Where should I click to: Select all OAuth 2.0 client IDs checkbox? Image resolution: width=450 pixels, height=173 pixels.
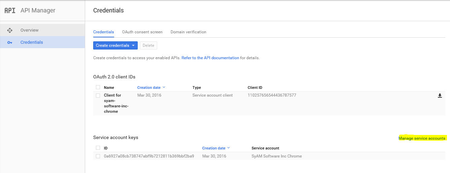98,88
